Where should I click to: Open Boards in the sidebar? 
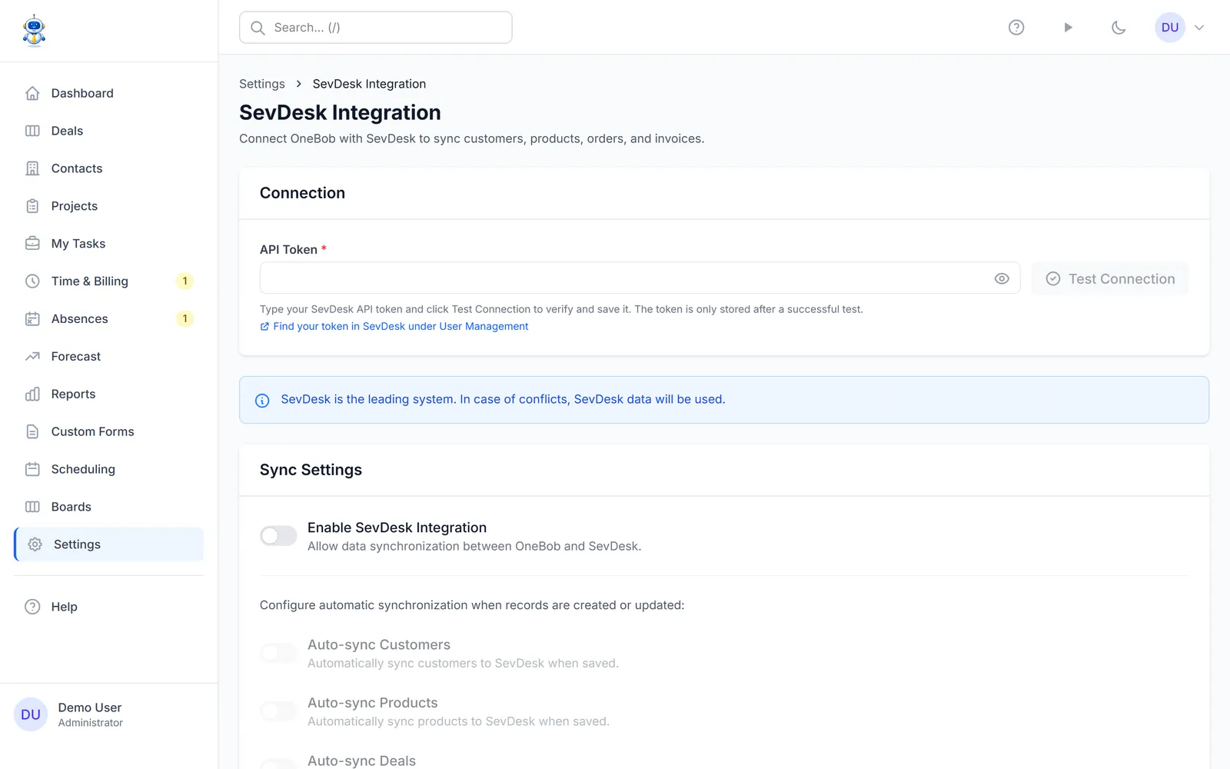[x=109, y=507]
